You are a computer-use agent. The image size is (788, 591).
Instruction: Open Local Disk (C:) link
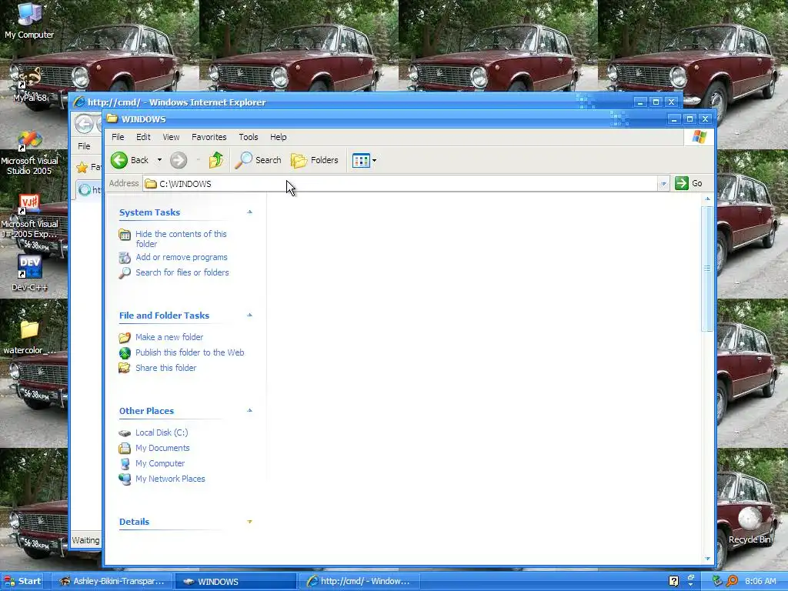162,432
